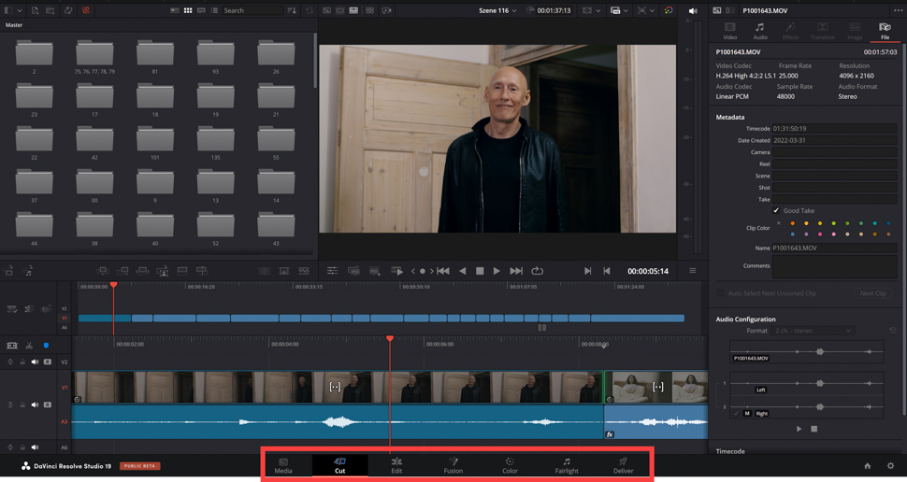Screen dimensions: 907x482
Task: Open project settings gear icon
Action: pos(890,465)
